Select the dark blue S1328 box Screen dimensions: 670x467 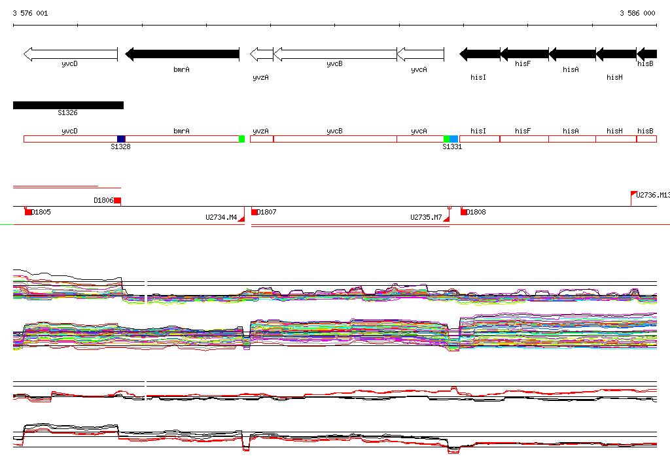coord(121,139)
